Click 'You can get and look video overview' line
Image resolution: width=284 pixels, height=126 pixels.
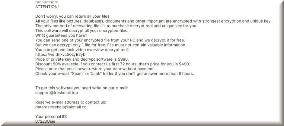[x=82, y=50]
